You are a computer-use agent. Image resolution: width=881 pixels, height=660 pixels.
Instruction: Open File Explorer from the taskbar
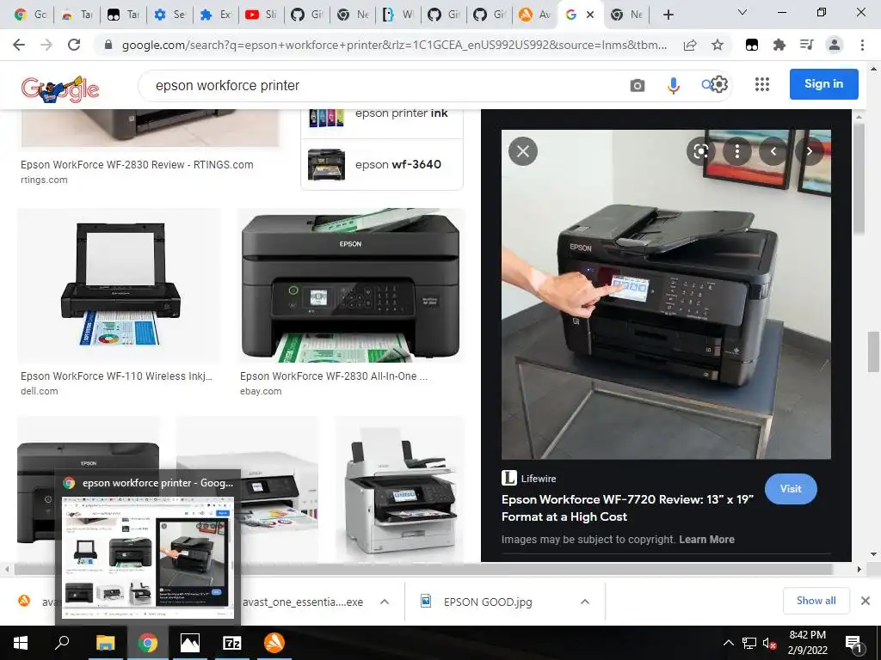pos(105,643)
